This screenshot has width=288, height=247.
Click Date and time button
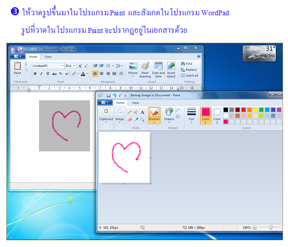click(158, 70)
